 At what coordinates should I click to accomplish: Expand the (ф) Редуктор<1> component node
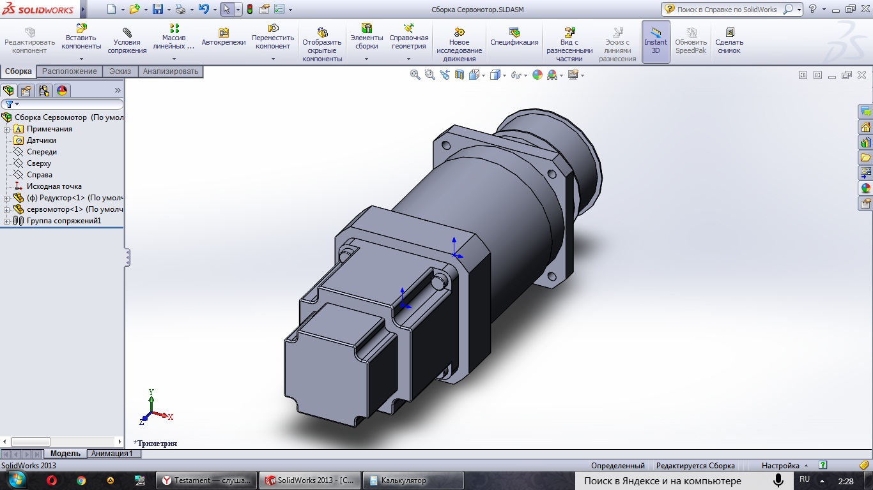[x=7, y=198]
